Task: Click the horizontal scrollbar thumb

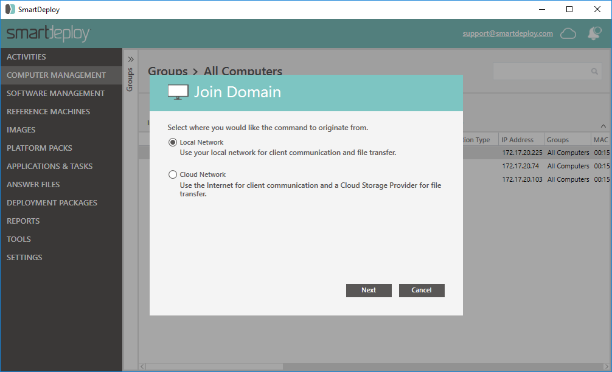Action: click(214, 367)
